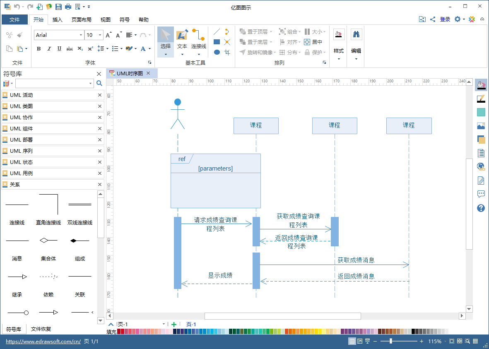The width and height of the screenshot is (489, 349).
Task: Open the comment bubble icon in right sidebar
Action: coord(481,194)
